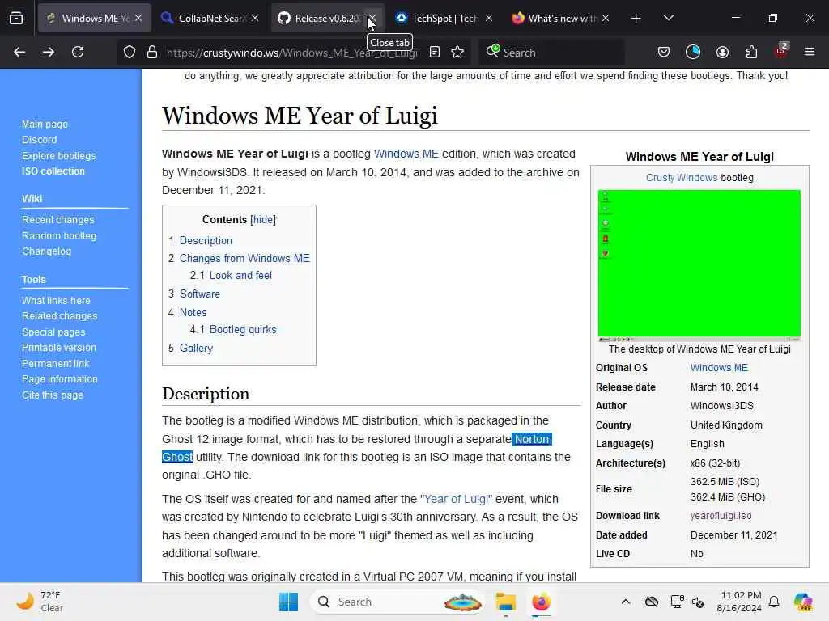Open the Changelog sidebar link
This screenshot has width=829, height=621.
[x=46, y=251]
